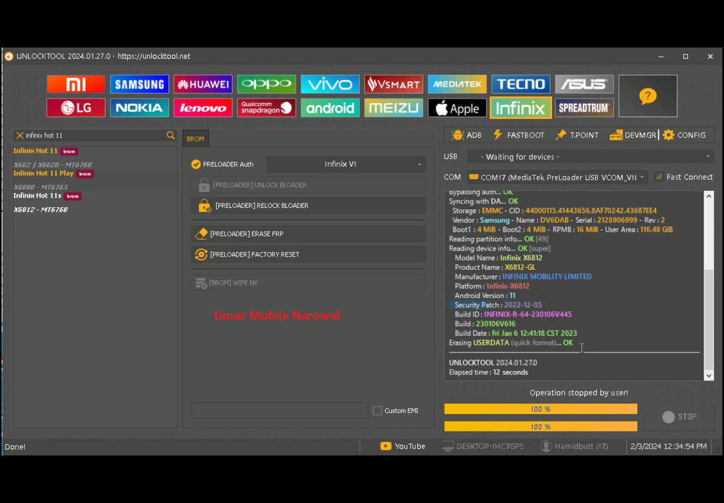
Task: Click the lower 100% progress bar
Action: (x=541, y=427)
